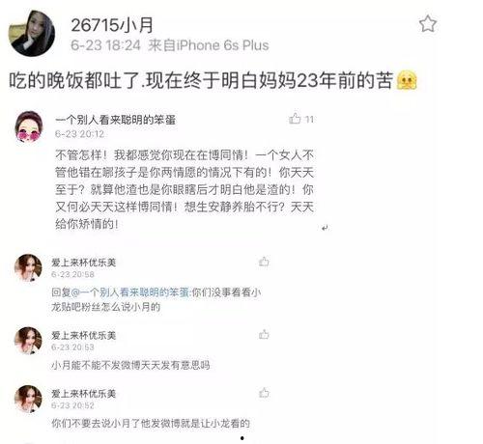Screen dimensions: 483x444
Task: Open 26715小月's profile avatar
Action: coord(32,33)
